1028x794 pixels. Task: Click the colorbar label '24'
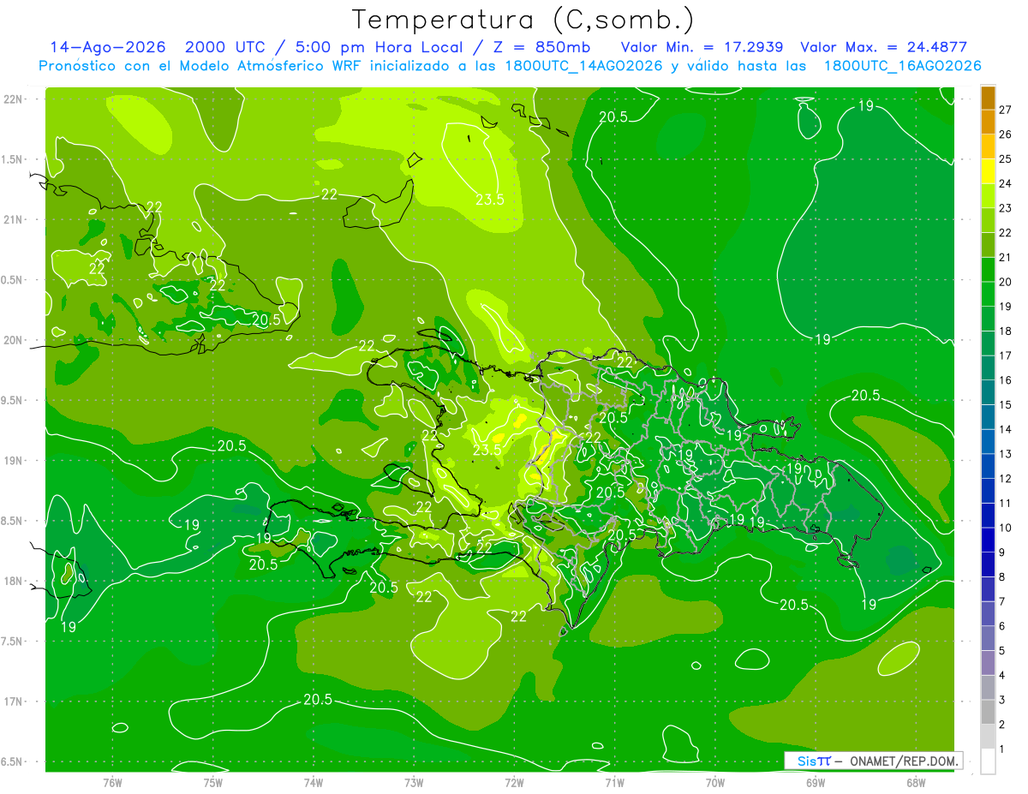(1006, 183)
